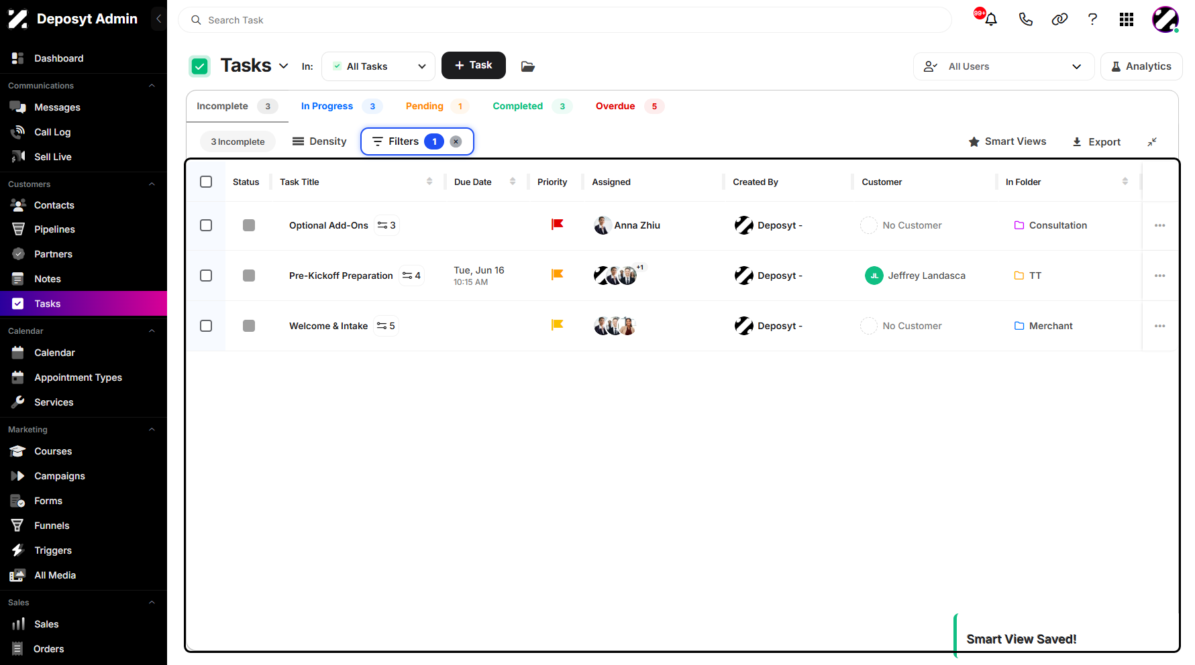Open the notifications bell icon
This screenshot has width=1195, height=665.
click(990, 19)
